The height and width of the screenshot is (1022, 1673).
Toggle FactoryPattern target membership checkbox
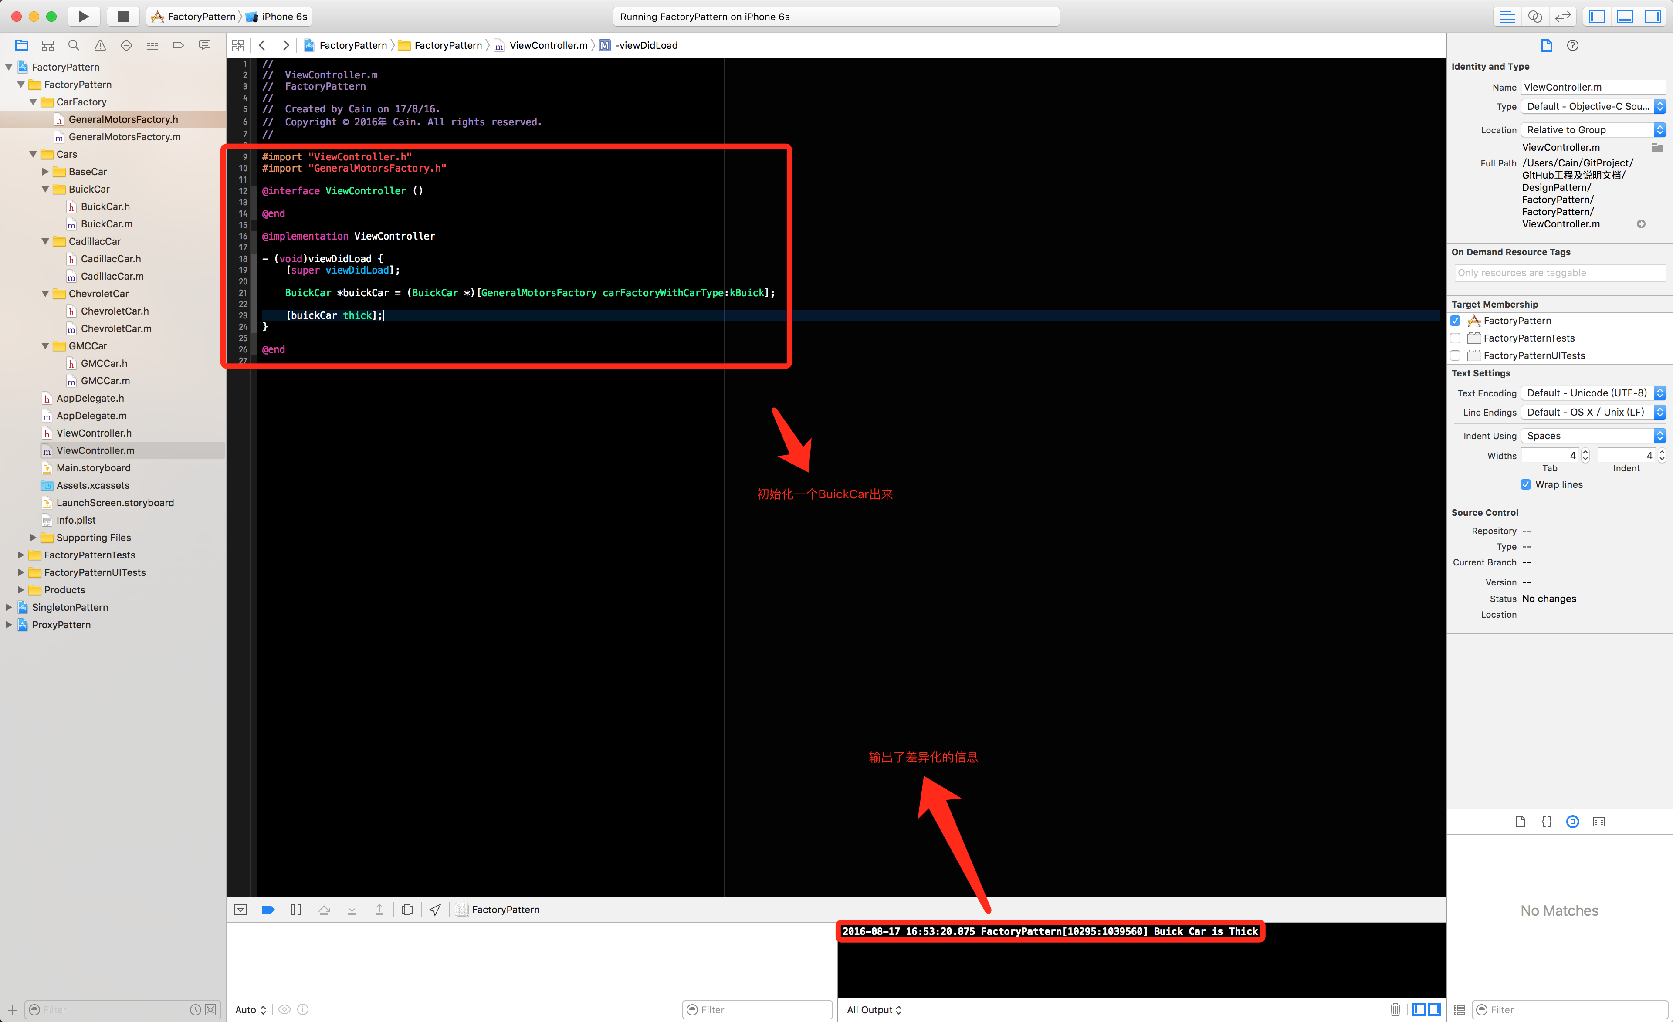[1456, 321]
